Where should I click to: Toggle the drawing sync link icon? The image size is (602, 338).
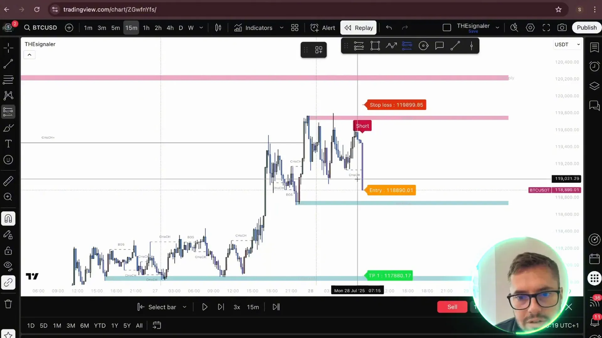click(8, 283)
